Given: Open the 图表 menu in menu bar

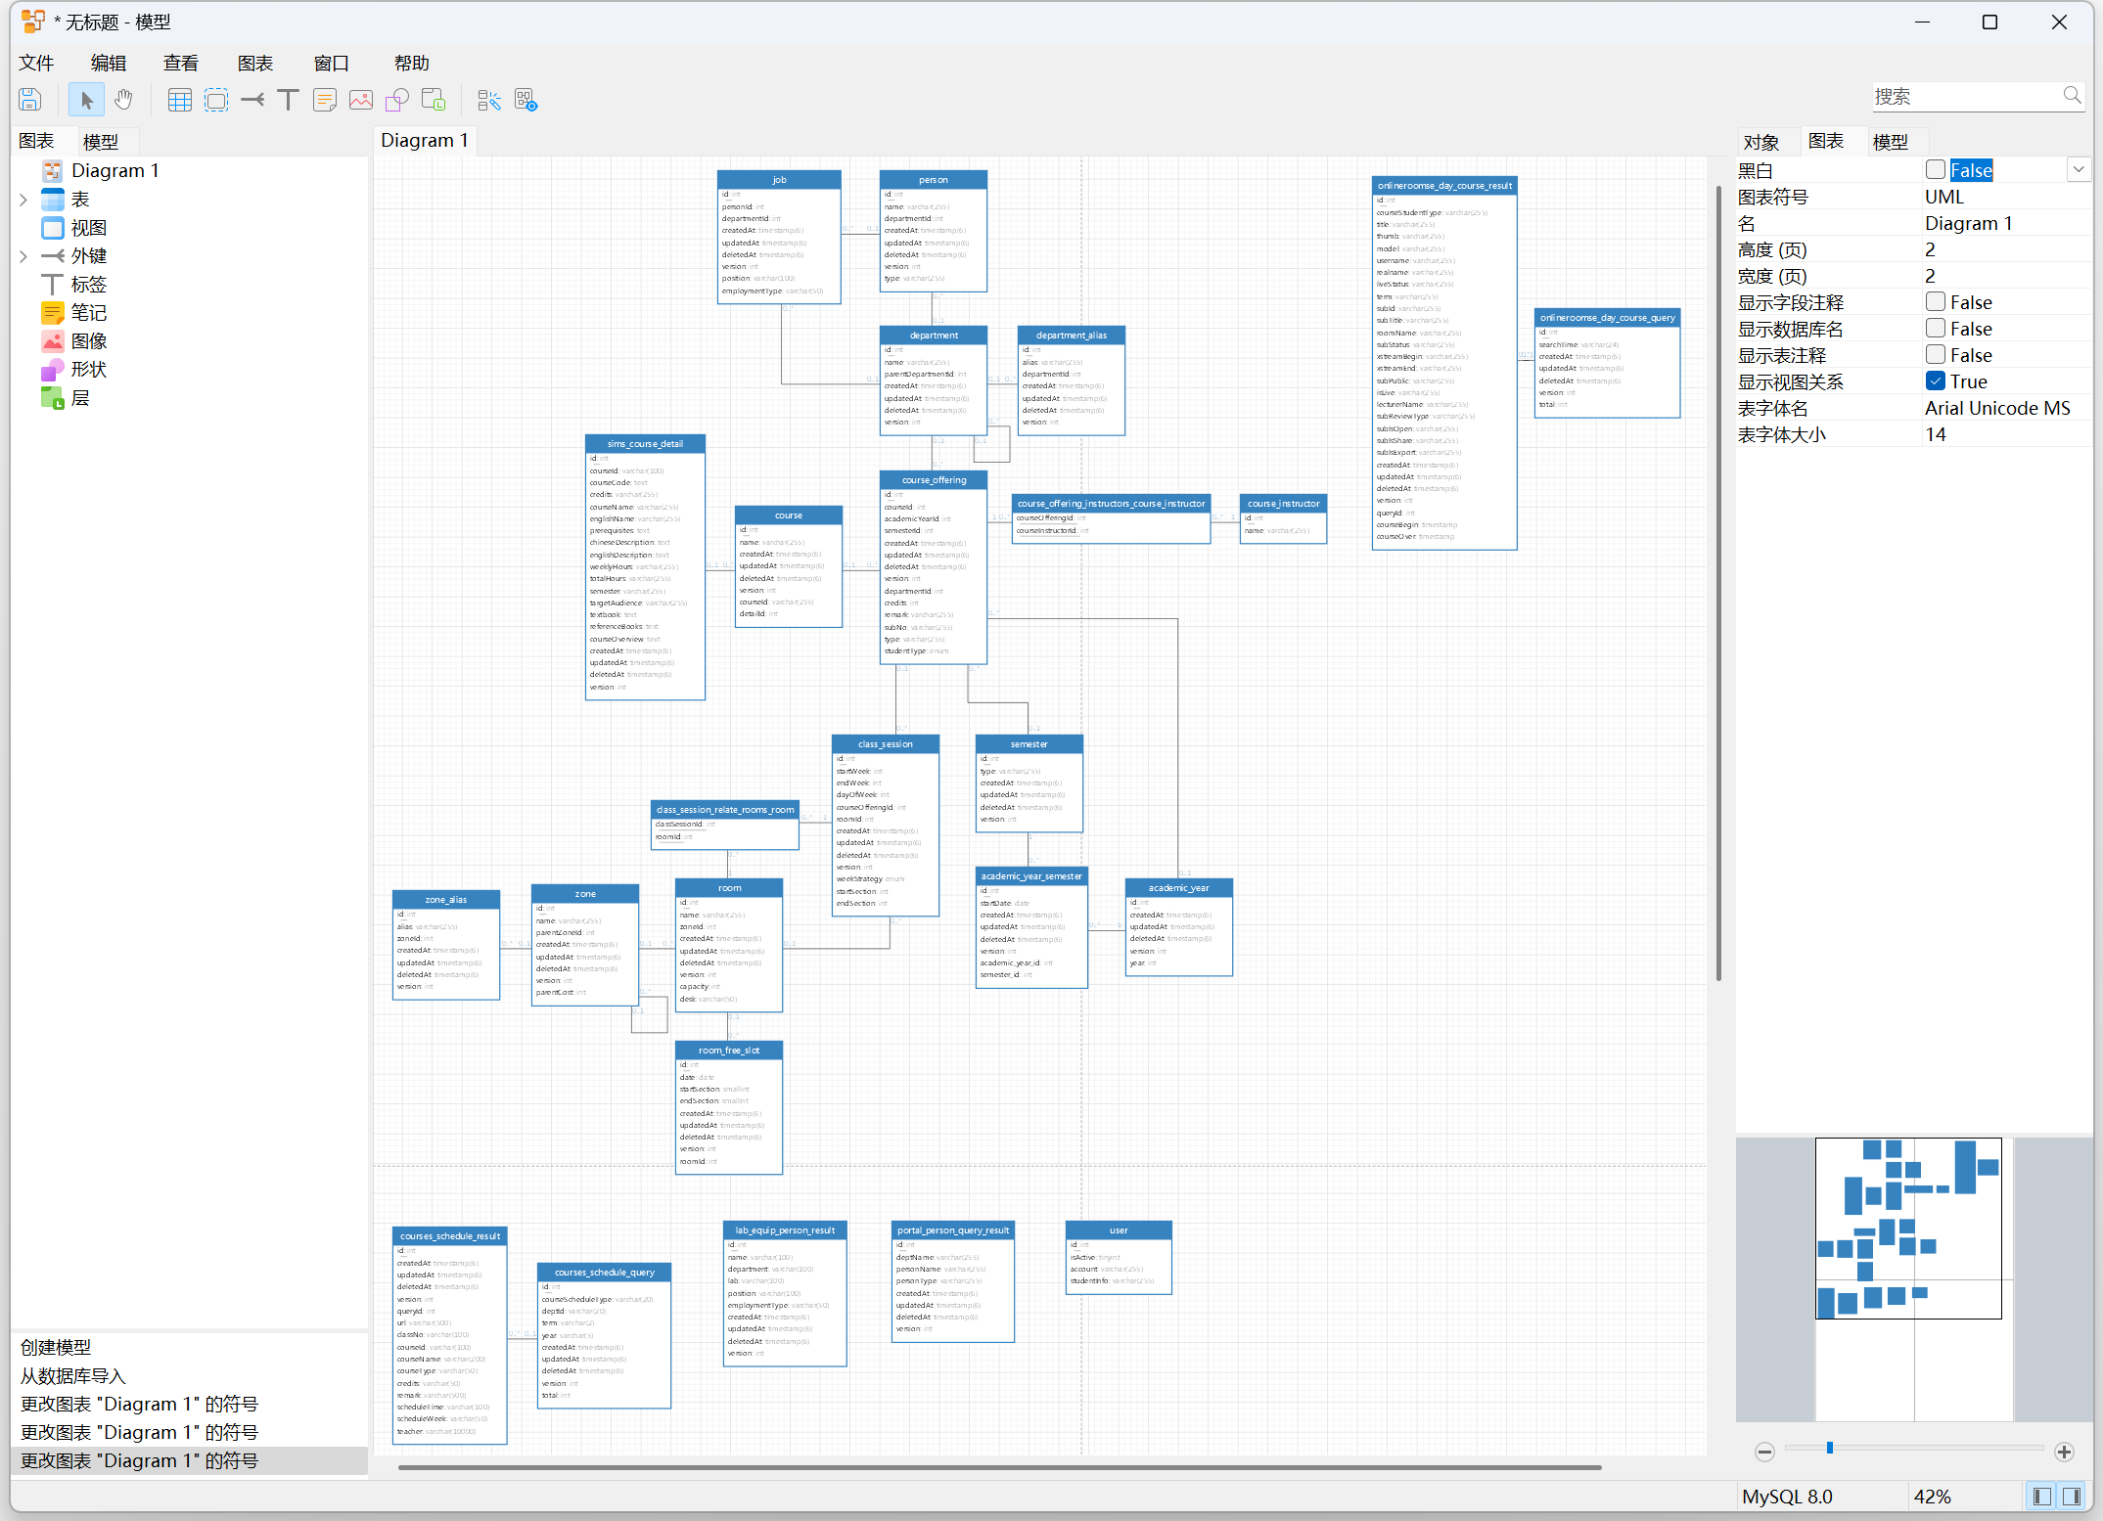Looking at the screenshot, I should pos(254,64).
